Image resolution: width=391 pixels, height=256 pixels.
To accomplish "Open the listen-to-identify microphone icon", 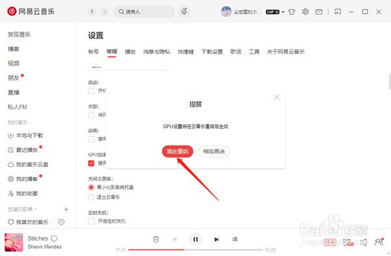I will [184, 12].
